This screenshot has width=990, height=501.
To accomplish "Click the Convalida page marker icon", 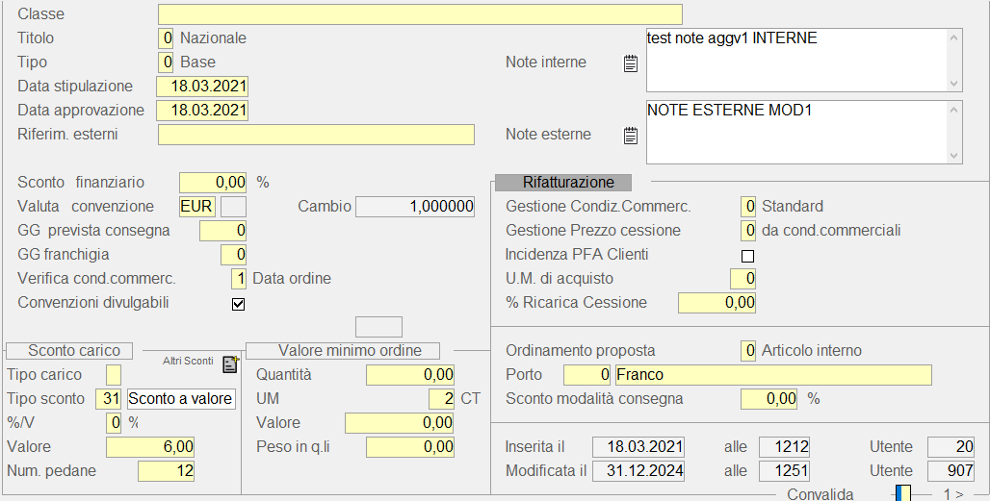I will tap(902, 493).
